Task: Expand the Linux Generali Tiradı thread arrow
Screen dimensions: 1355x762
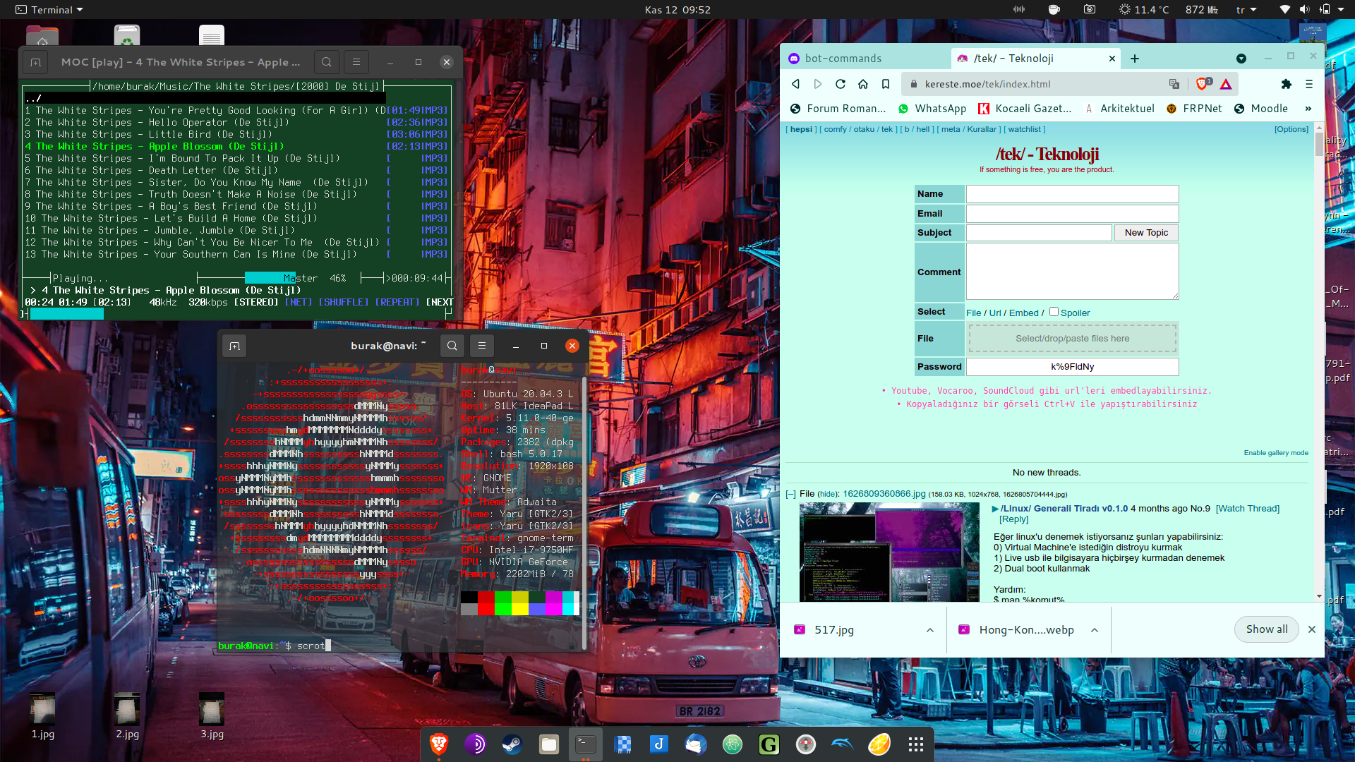Action: [x=995, y=509]
